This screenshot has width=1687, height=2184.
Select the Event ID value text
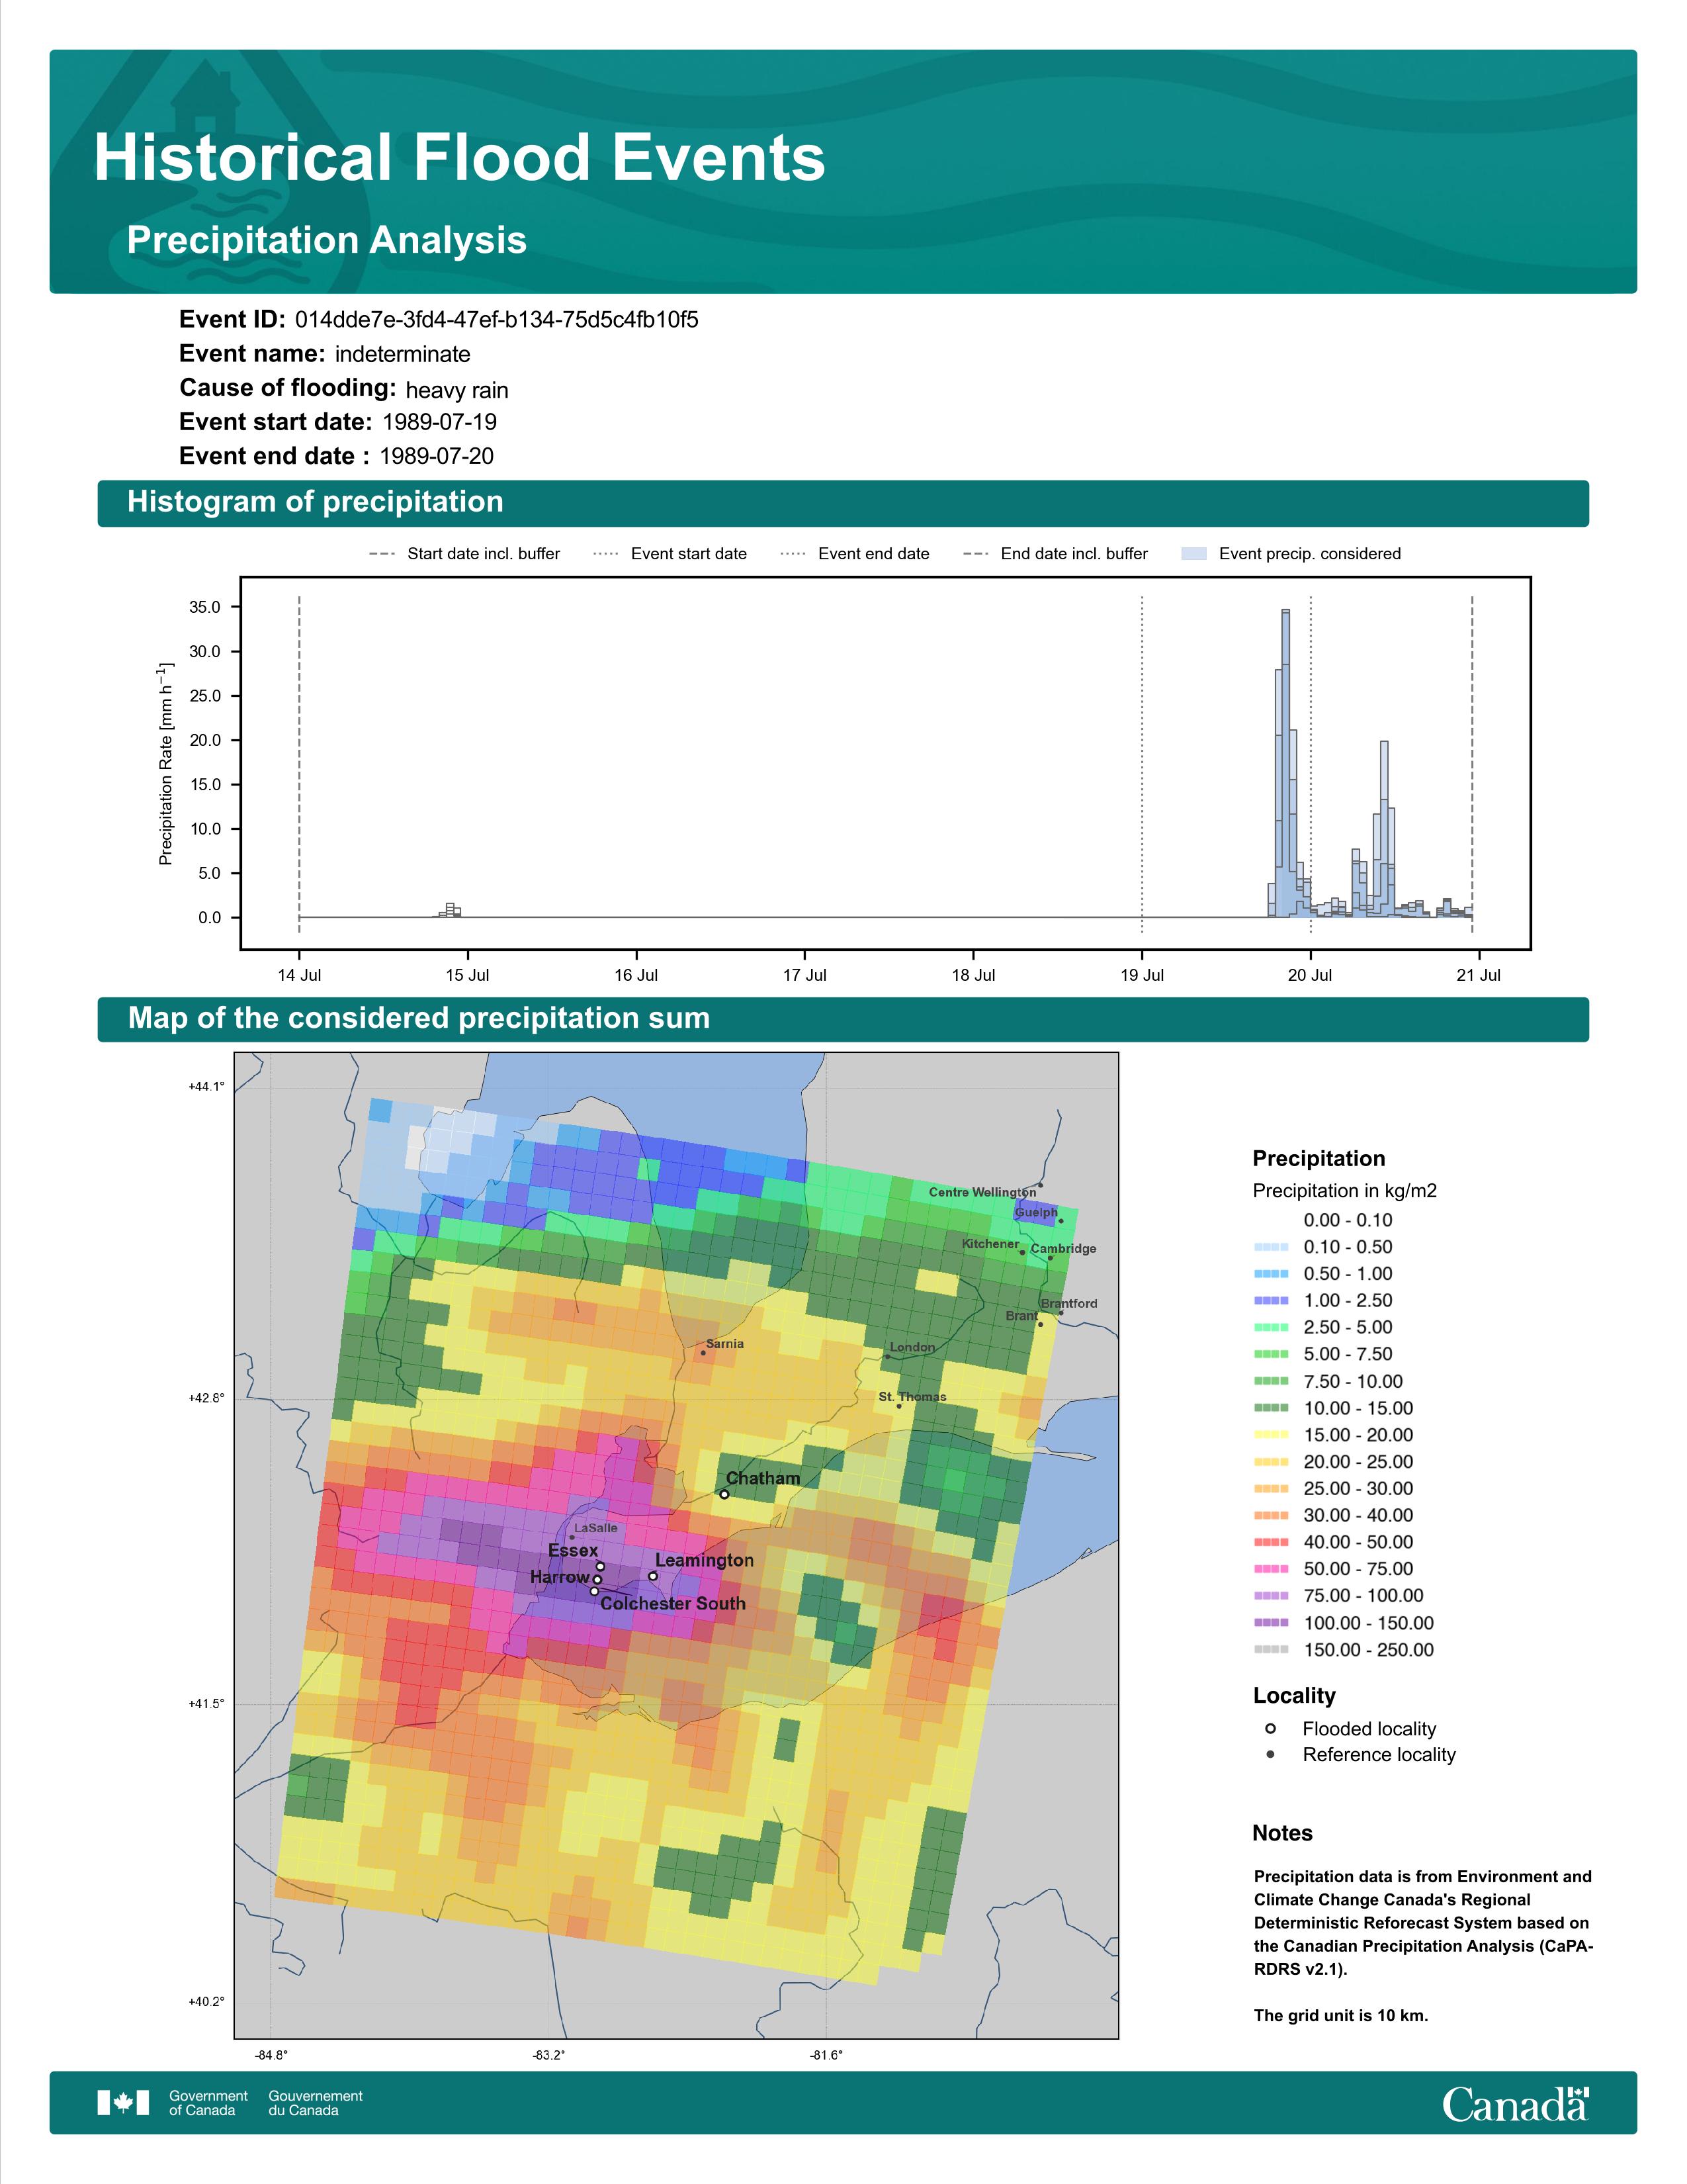[497, 320]
